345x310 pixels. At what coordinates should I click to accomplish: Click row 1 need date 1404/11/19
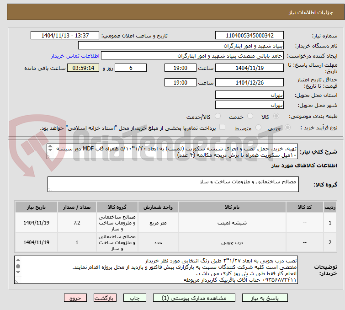[36, 223]
